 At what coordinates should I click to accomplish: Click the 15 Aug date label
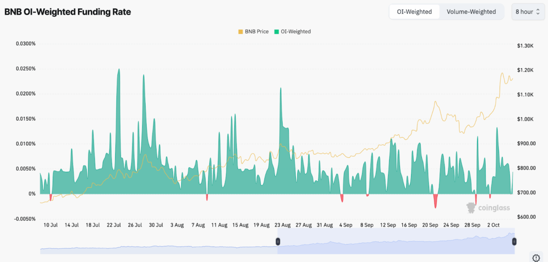(x=241, y=225)
